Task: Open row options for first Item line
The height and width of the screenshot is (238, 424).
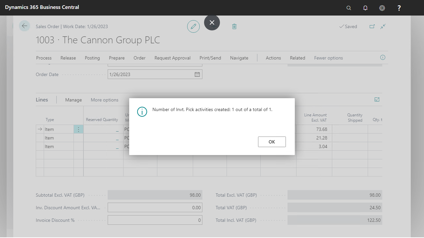Action: [79, 130]
